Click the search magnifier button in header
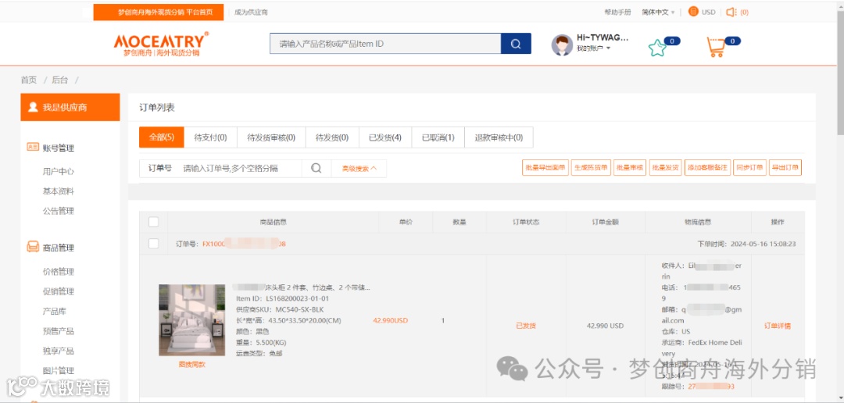The height and width of the screenshot is (403, 844). point(516,44)
